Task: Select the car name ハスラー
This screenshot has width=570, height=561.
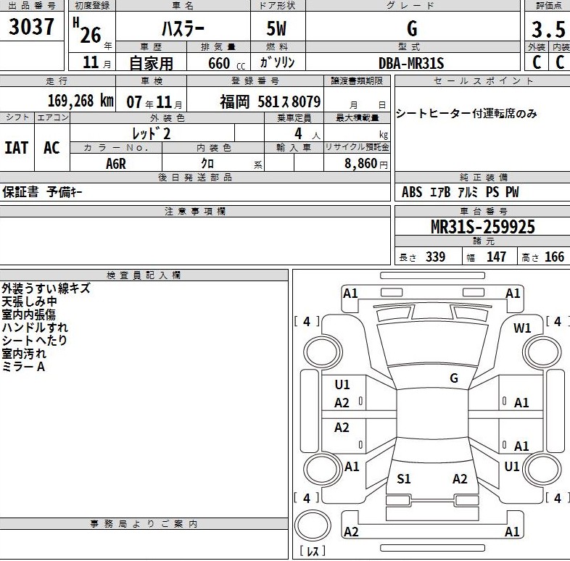Action: [183, 29]
